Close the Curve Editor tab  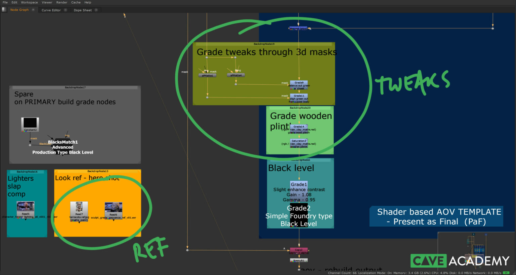[x=66, y=10]
